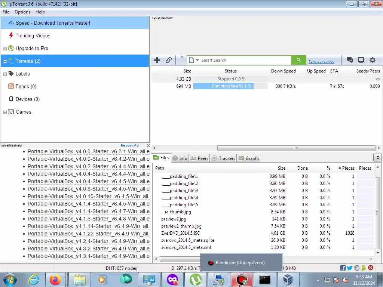This screenshot has width=383, height=287.
Task: Click the Facebook icon in status bar
Action: point(343,268)
